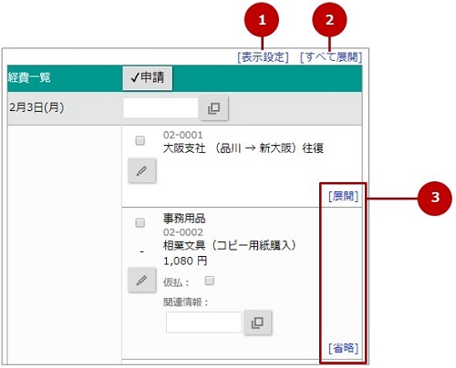Screen dimensions: 456x368
Task: Click the 関連情報 input field
Action: (x=204, y=322)
